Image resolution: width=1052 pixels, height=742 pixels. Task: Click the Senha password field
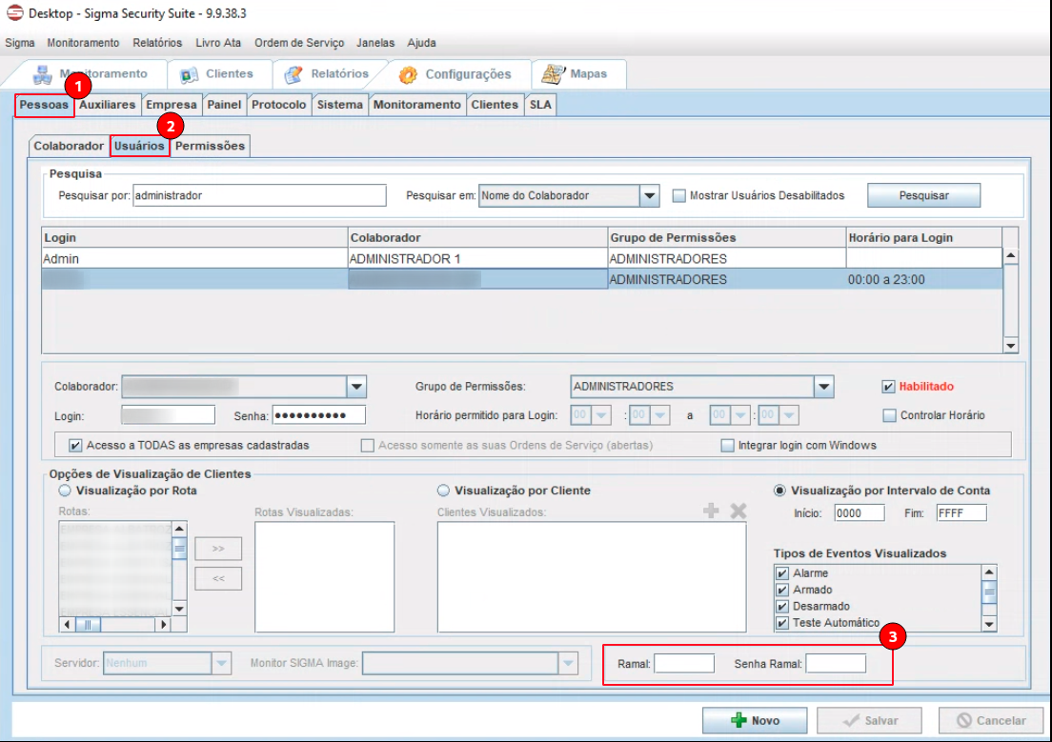tap(318, 414)
